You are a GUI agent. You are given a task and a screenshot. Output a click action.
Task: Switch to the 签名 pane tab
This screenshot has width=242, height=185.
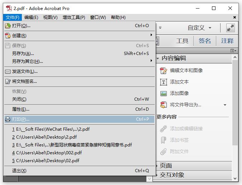pyautogui.click(x=205, y=41)
